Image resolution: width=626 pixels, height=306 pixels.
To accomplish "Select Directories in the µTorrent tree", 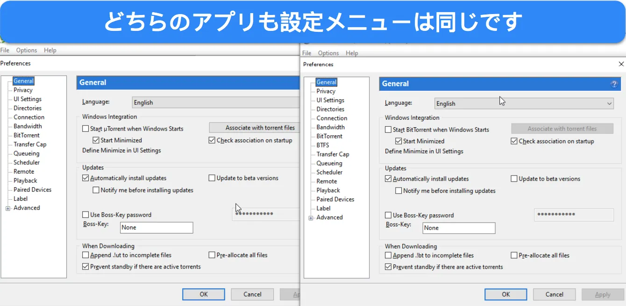I will point(28,108).
